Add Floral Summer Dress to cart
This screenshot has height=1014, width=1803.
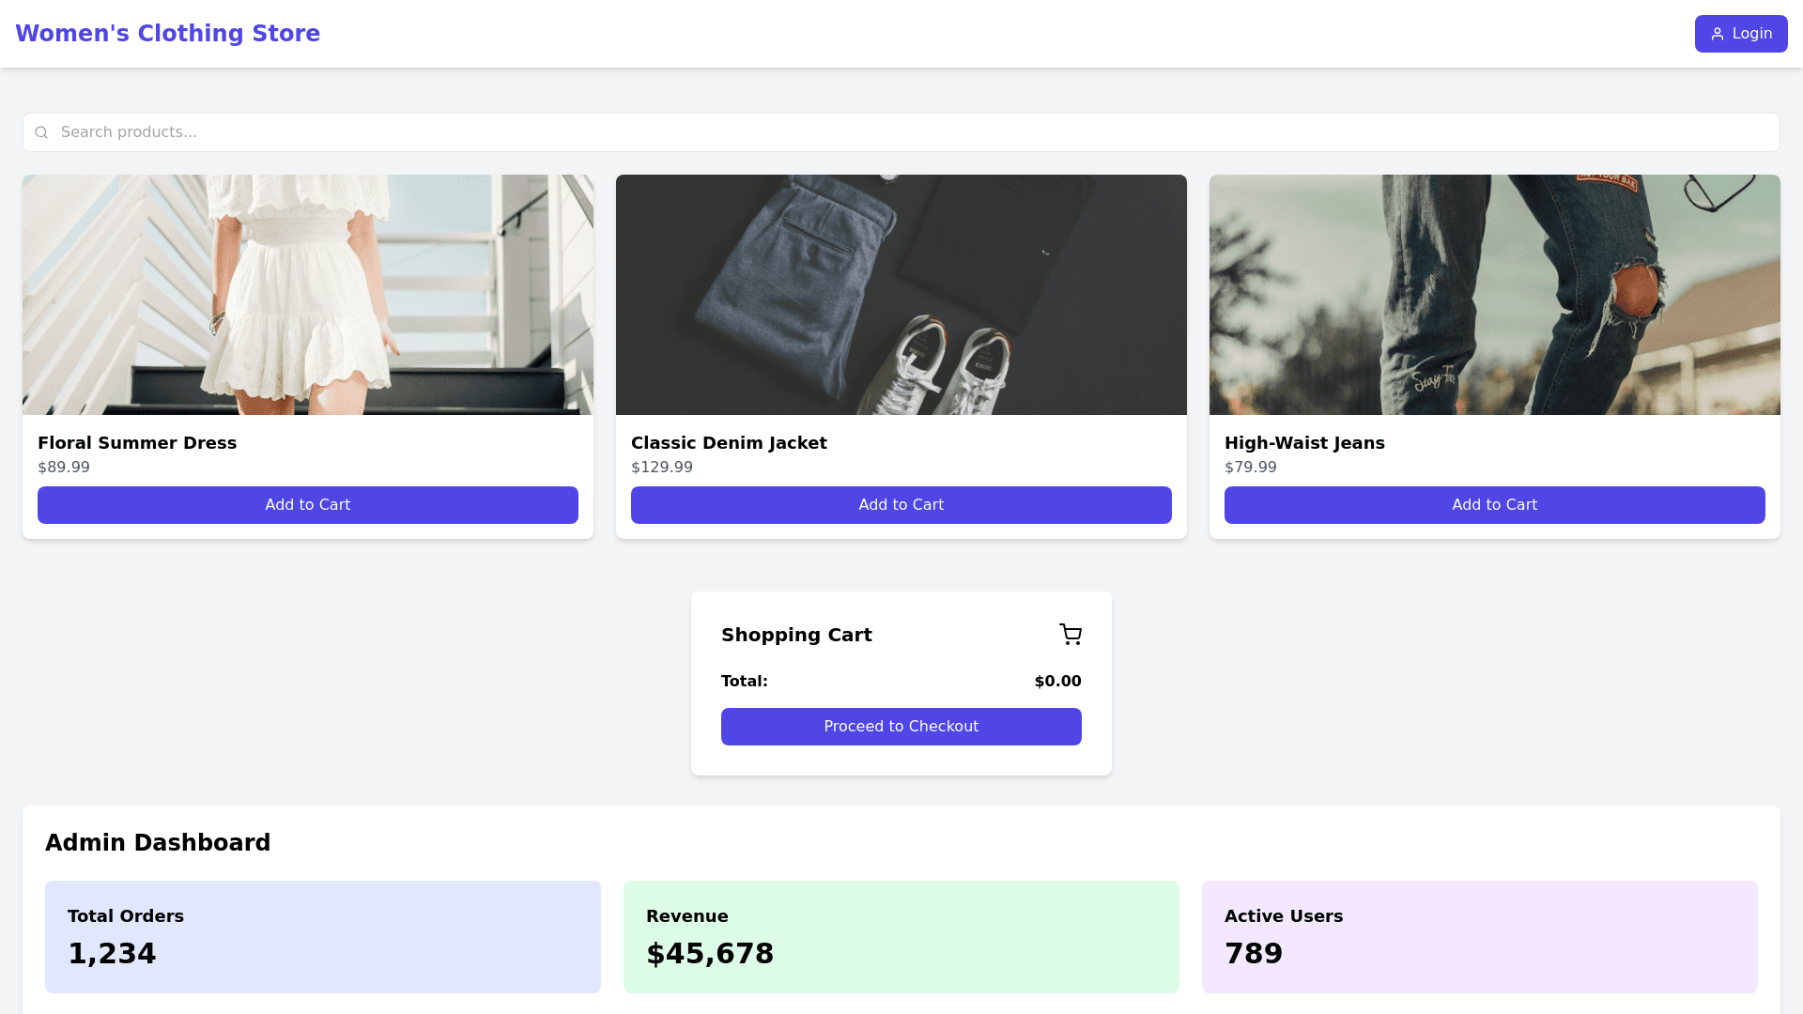pyautogui.click(x=308, y=505)
